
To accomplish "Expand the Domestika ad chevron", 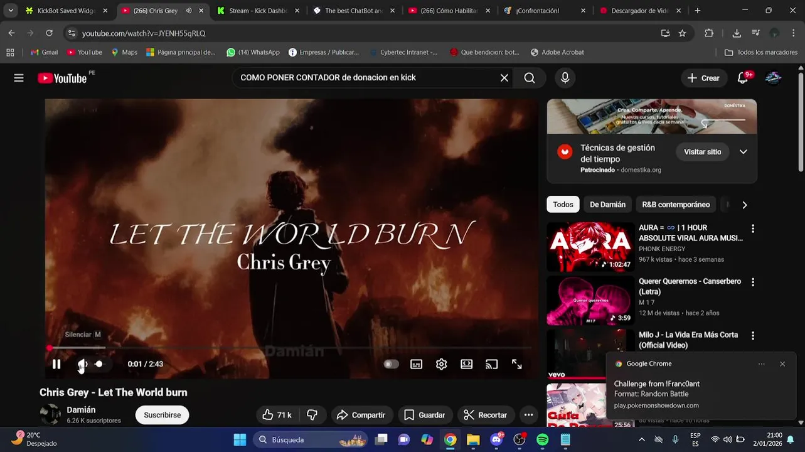I will [x=743, y=152].
